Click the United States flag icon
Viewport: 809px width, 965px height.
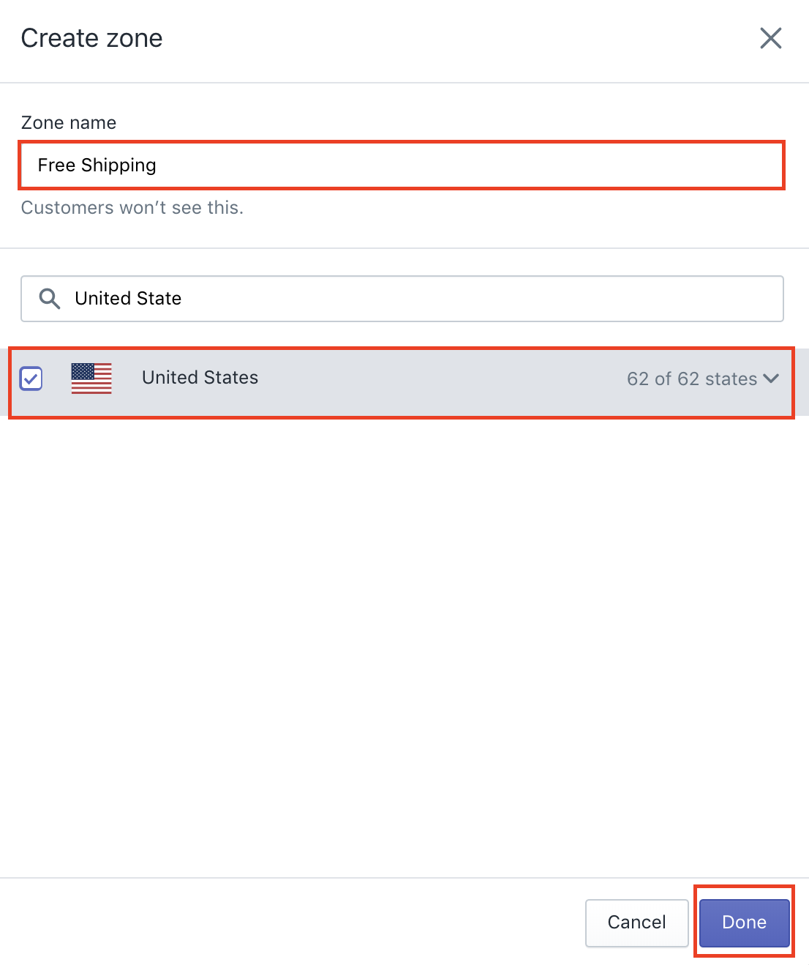(91, 379)
